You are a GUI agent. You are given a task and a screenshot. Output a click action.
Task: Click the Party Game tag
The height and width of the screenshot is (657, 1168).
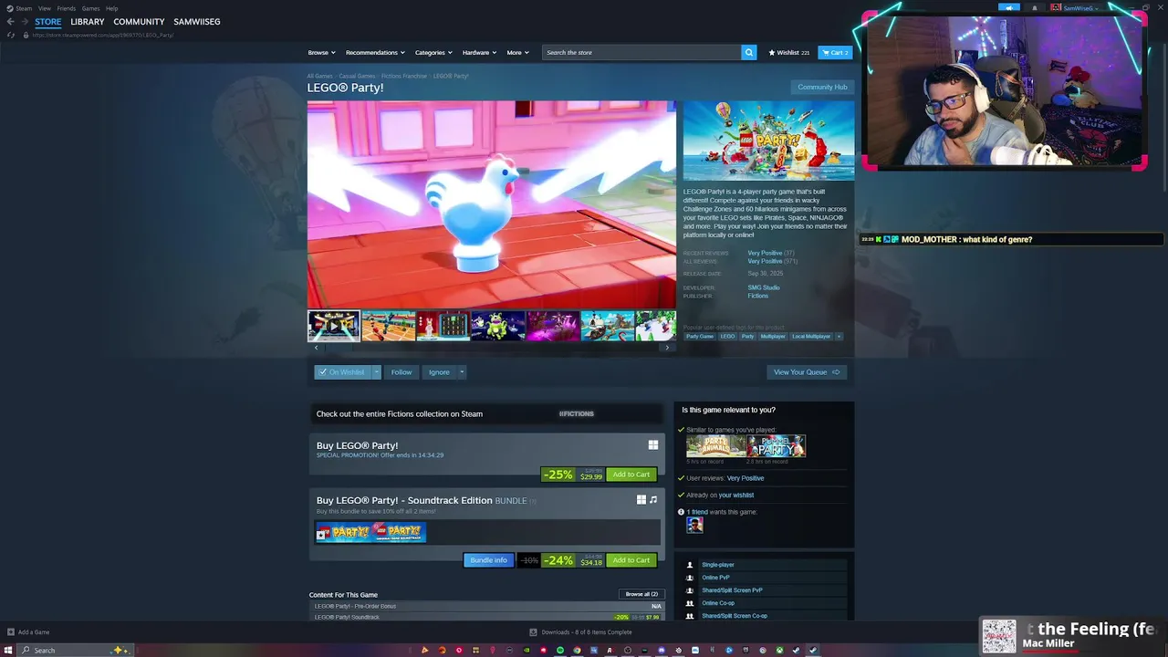click(700, 336)
